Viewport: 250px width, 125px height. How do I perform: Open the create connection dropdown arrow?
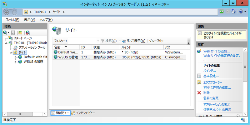[x=8, y=33]
